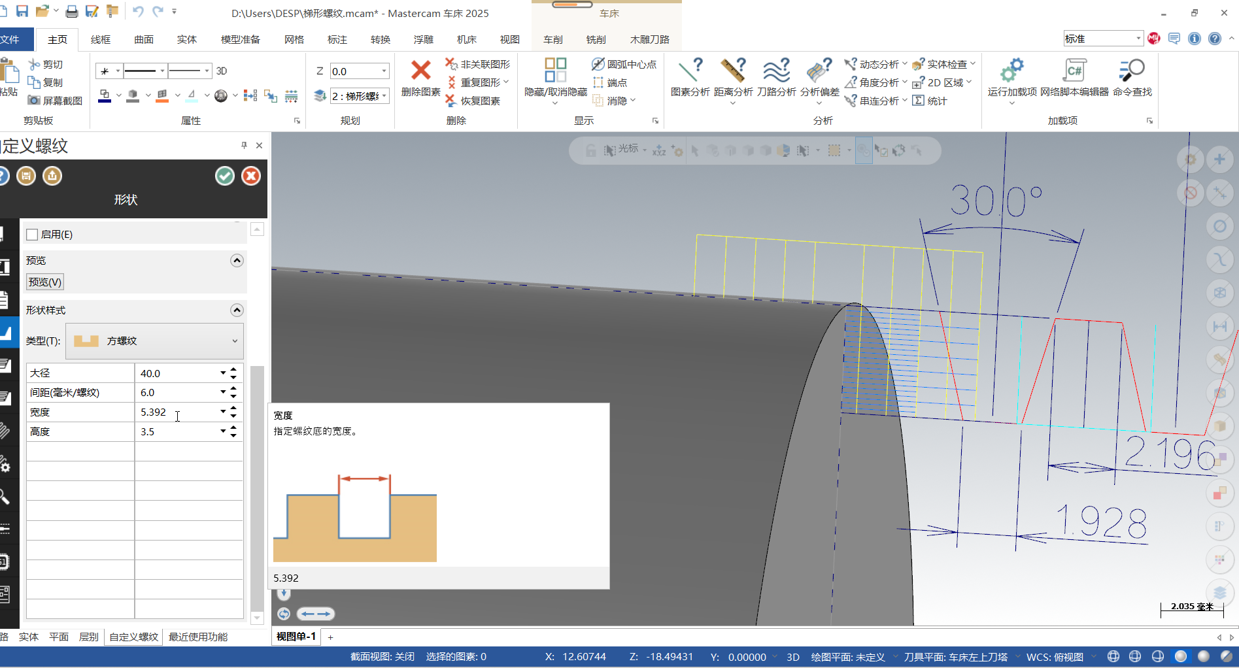The width and height of the screenshot is (1239, 668).
Task: Collapse the 预览 section
Action: (237, 261)
